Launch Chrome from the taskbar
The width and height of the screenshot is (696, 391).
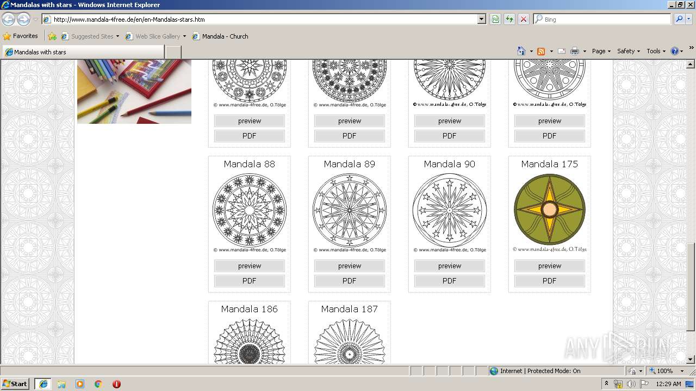[98, 384]
